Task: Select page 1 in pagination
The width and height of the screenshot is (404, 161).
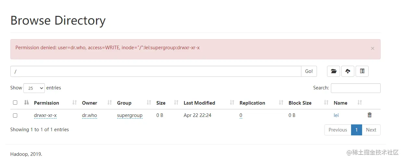Action: [x=356, y=130]
